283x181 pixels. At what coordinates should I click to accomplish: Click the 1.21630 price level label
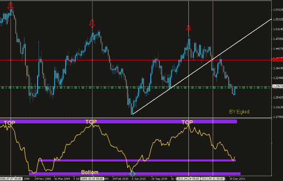coord(278,107)
